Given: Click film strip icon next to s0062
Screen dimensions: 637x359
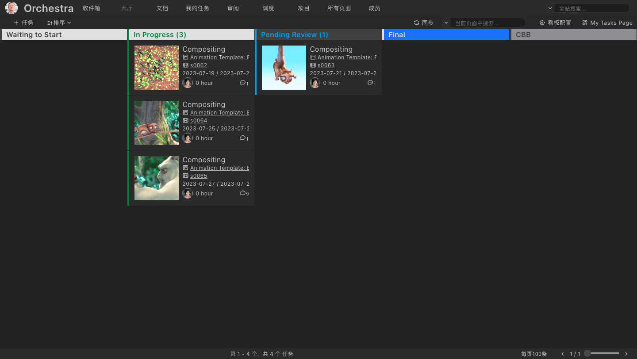Looking at the screenshot, I should 186,65.
